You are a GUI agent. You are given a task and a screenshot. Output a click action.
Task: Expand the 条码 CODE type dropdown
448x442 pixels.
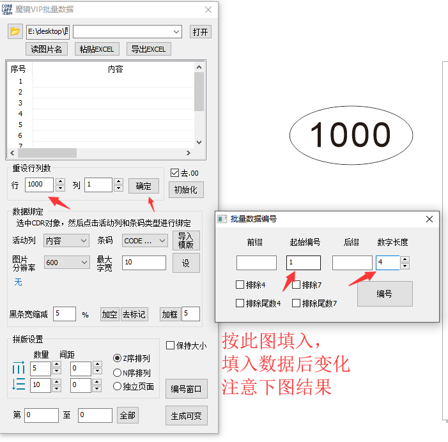[145, 241]
